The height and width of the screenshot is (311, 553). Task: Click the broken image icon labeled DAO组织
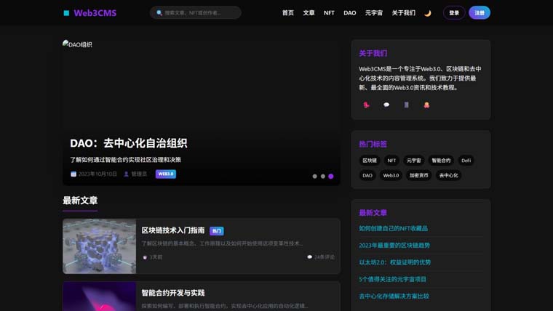click(65, 44)
